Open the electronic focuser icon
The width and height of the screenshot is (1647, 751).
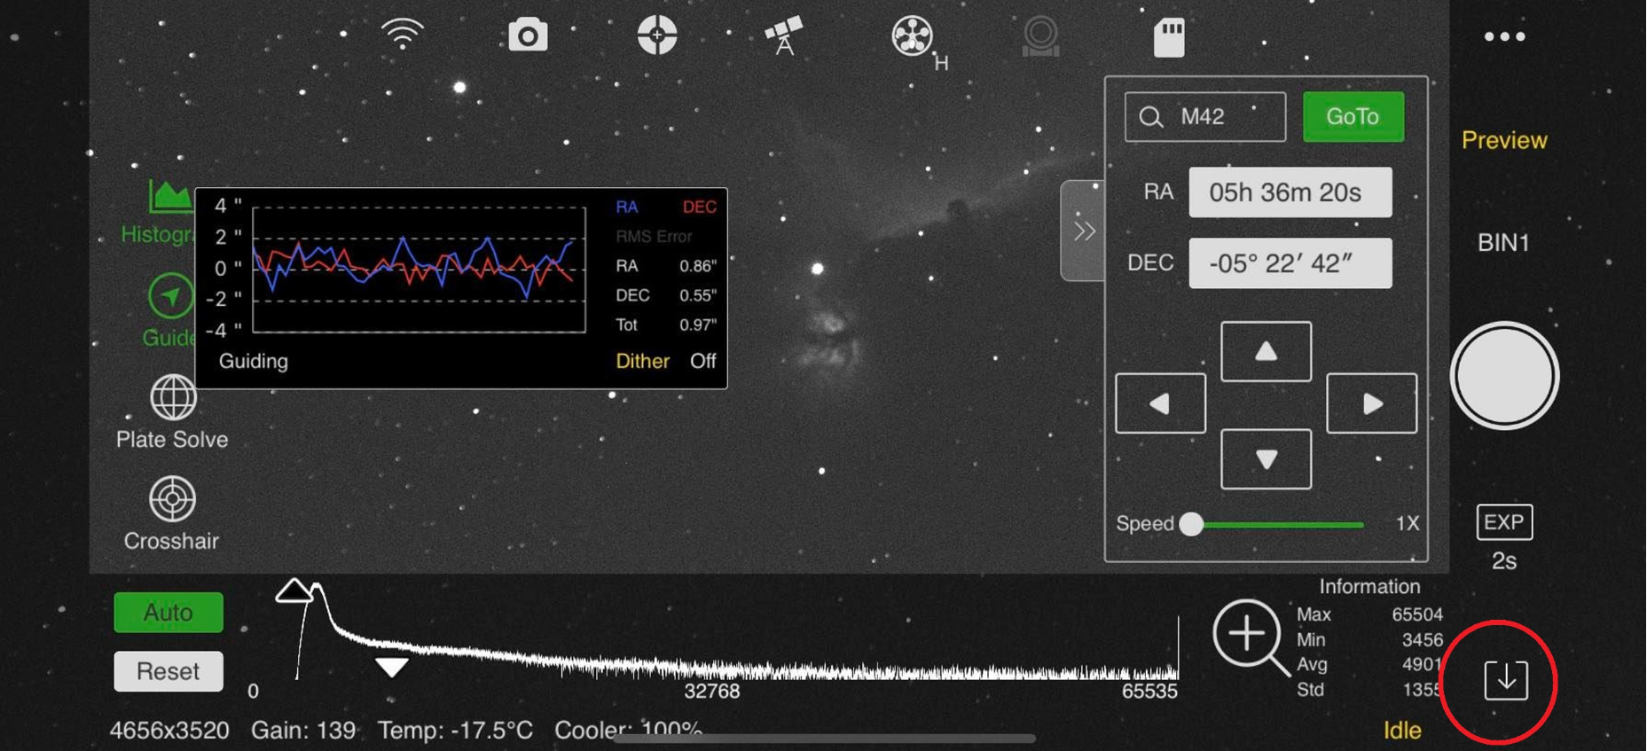coord(1040,36)
